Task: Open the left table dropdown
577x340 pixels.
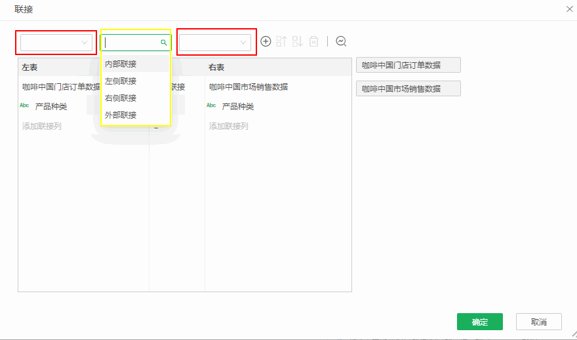Action: [55, 43]
